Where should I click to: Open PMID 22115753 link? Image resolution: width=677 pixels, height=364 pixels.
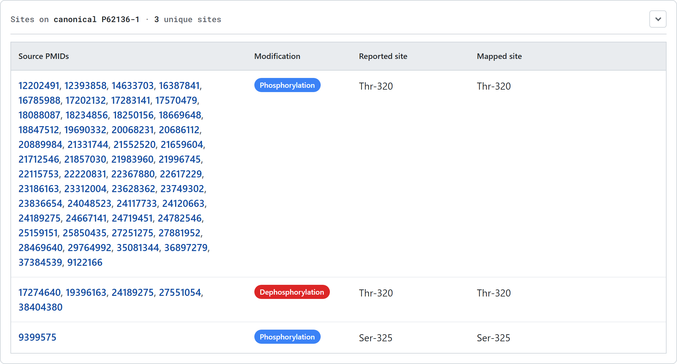coord(39,174)
